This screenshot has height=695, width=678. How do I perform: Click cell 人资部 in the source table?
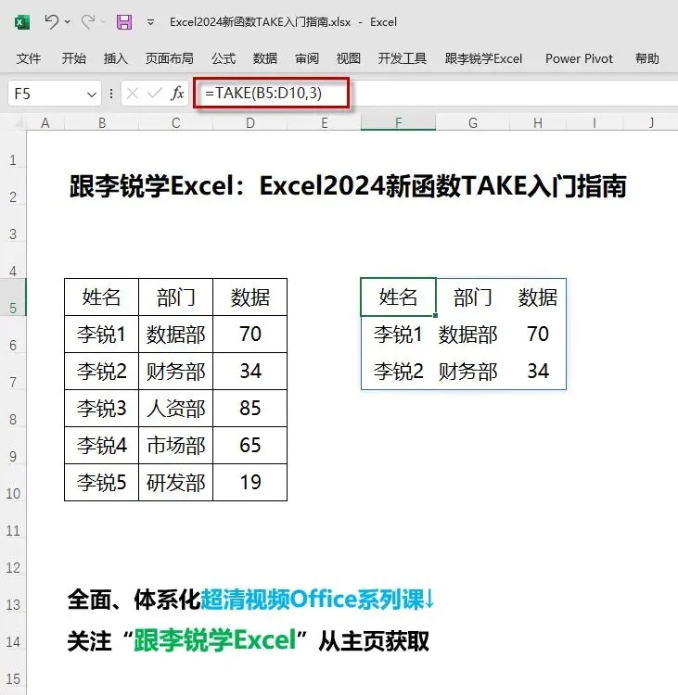(x=175, y=409)
